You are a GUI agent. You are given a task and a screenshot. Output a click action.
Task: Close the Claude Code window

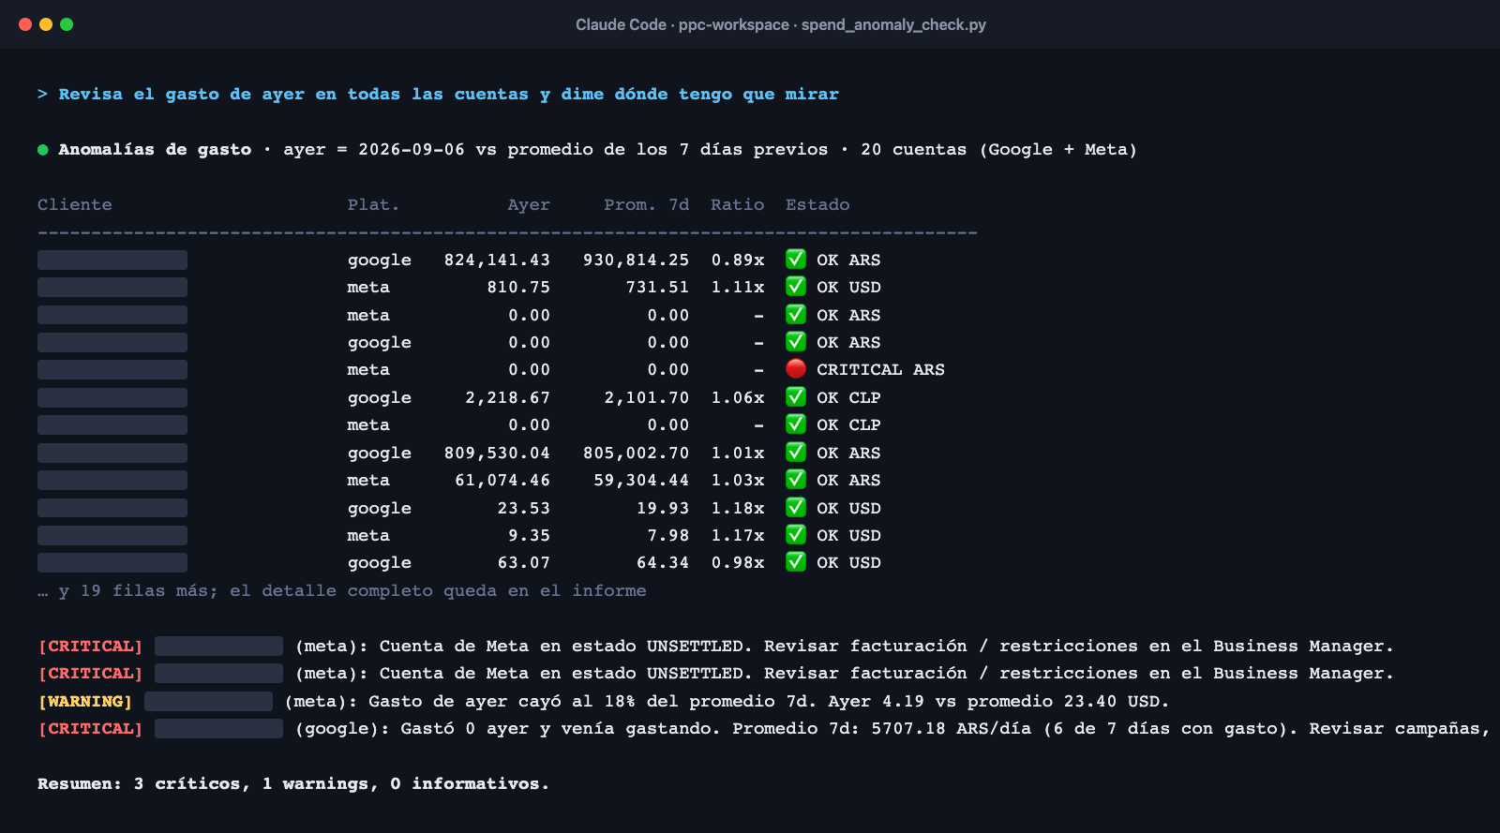point(25,24)
